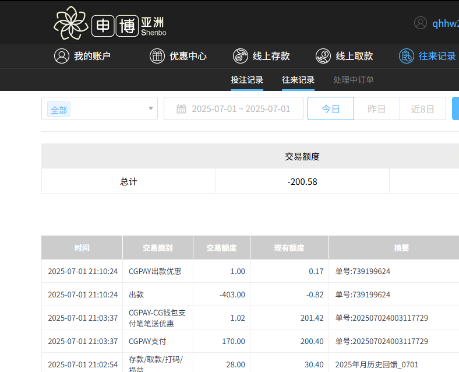Select the 今日 date filter
The width and height of the screenshot is (459, 372).
330,109
